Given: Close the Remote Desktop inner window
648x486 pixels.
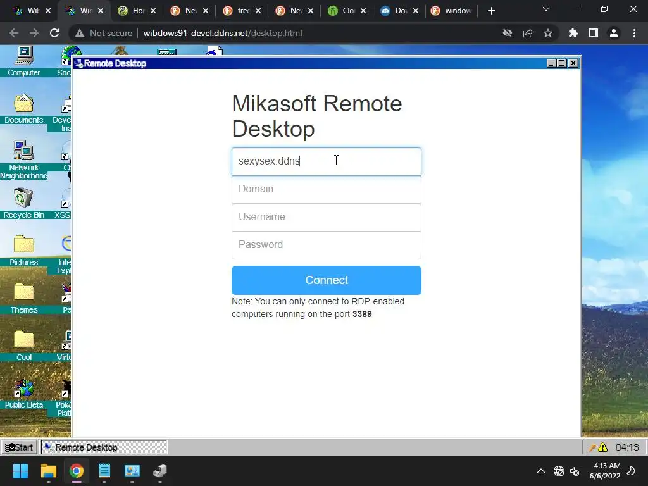Looking at the screenshot, I should [573, 63].
